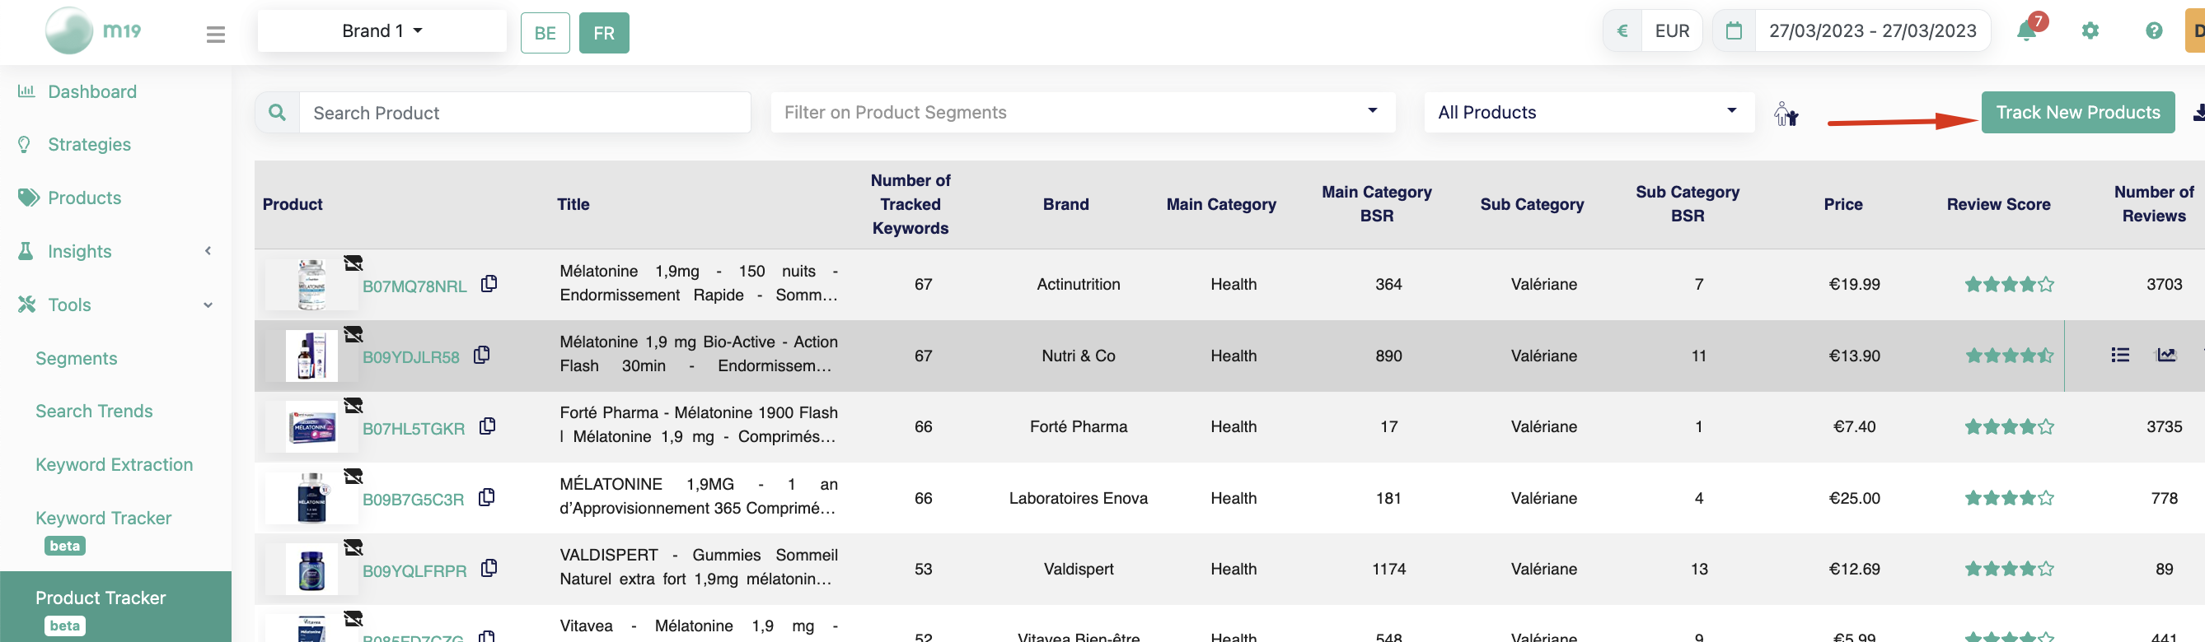Open the Brand 1 dropdown
Screen dimensions: 2205x642
(x=382, y=30)
